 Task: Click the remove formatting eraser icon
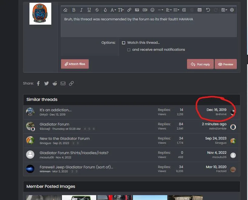coord(65,10)
